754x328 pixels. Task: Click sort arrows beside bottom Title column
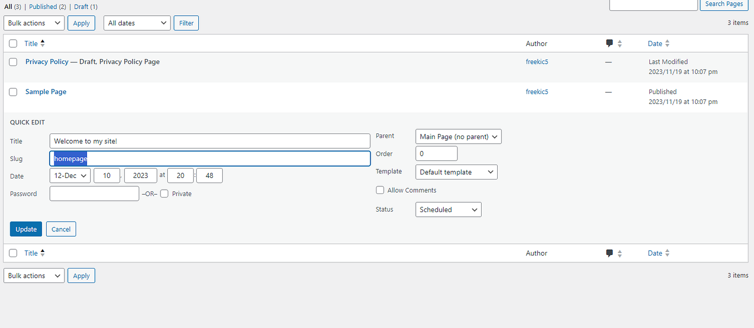42,253
